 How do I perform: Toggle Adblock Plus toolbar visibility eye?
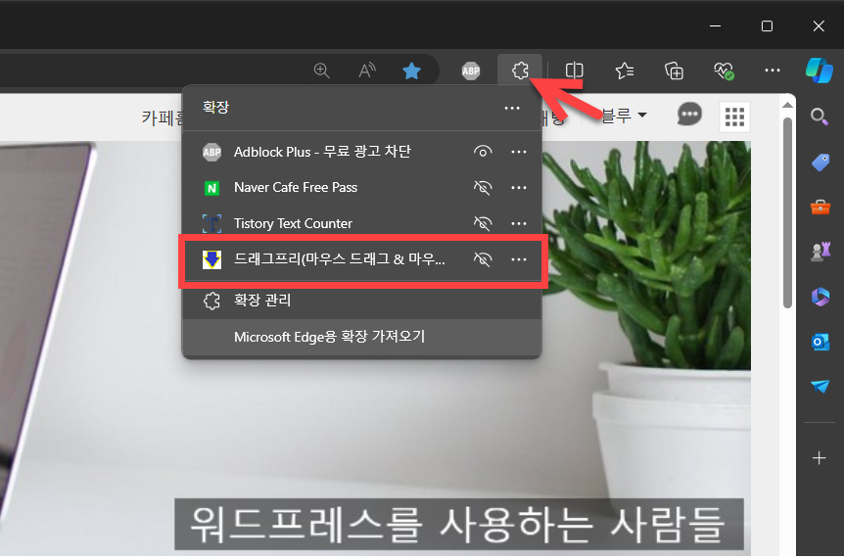(483, 152)
